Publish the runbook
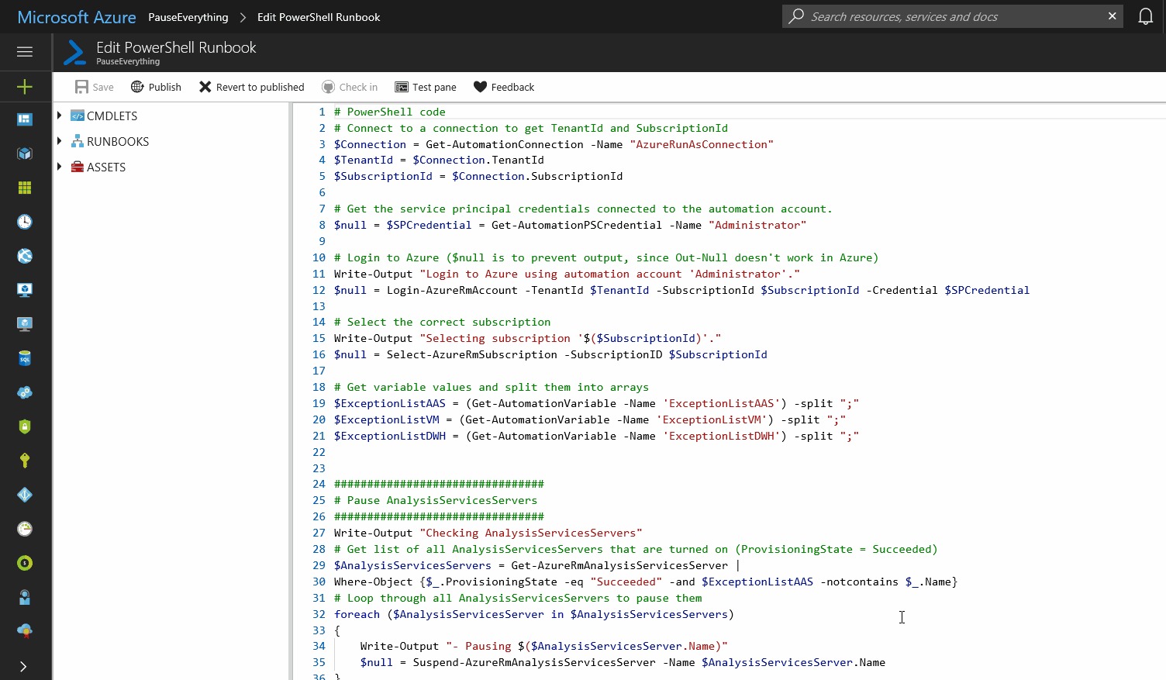 155,87
